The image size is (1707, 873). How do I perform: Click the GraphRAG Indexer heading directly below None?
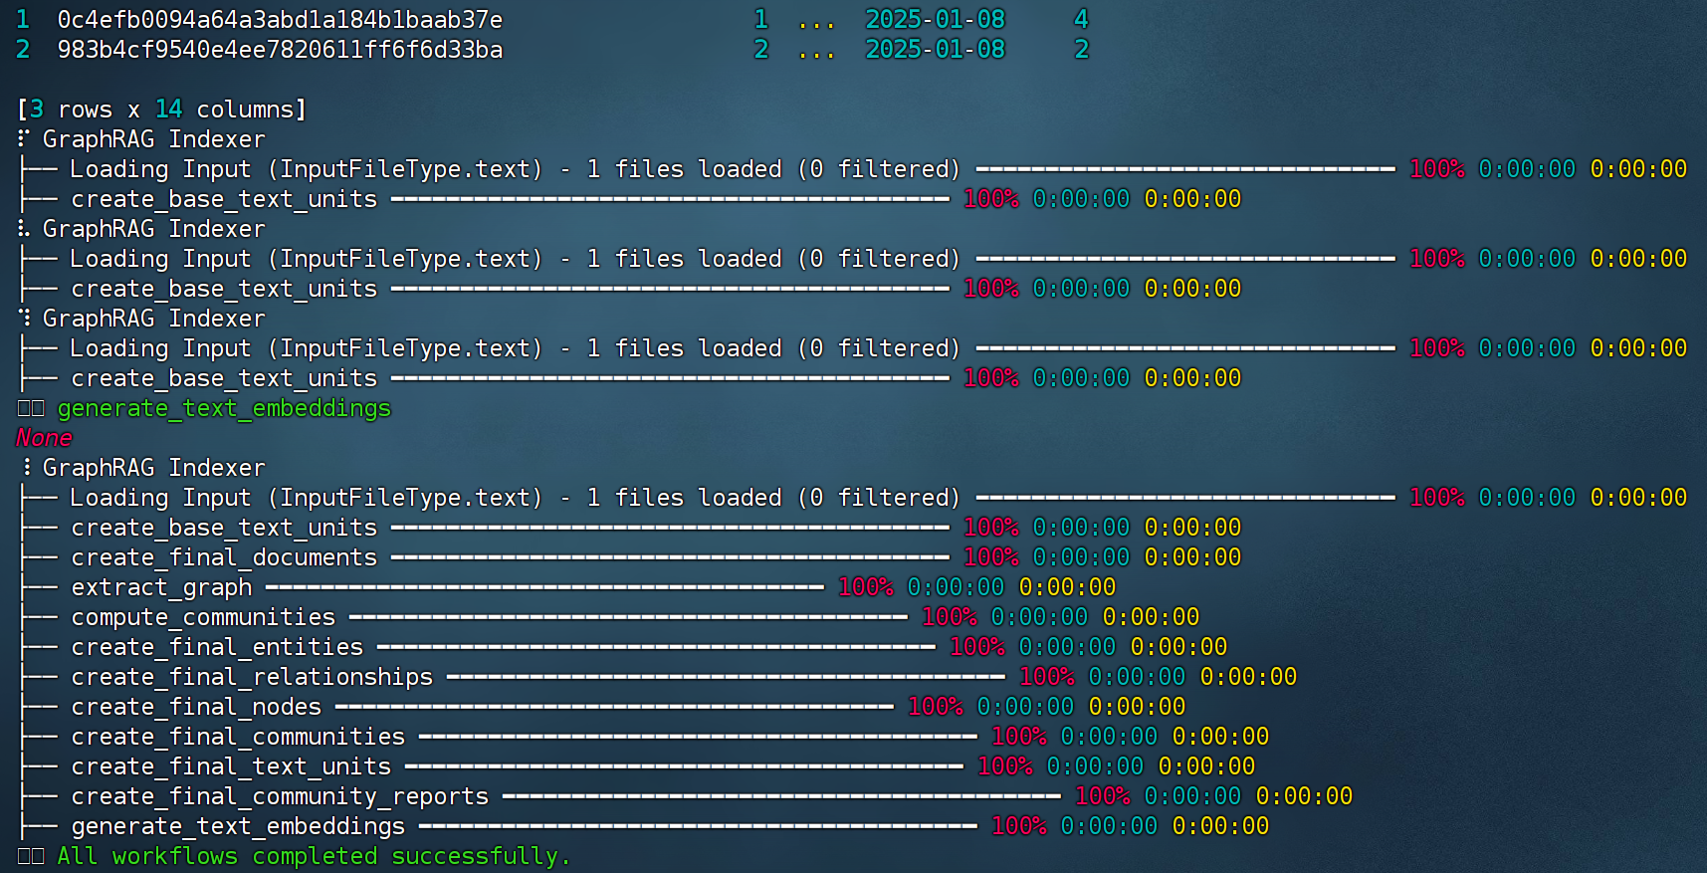(153, 468)
